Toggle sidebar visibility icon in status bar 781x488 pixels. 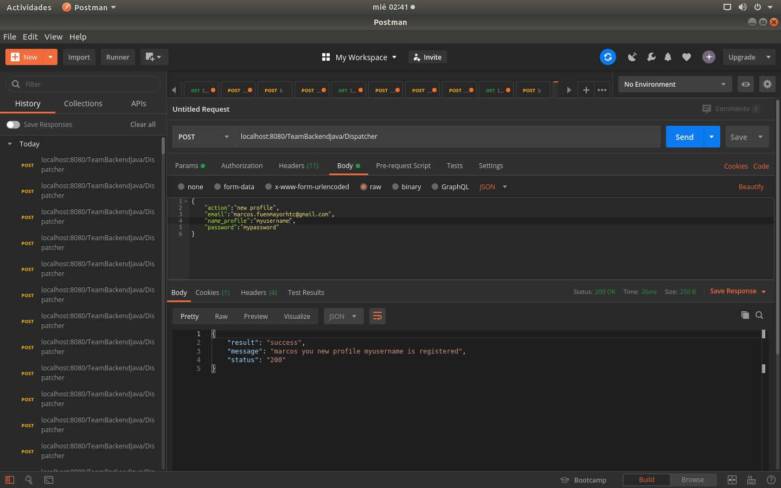pos(10,480)
